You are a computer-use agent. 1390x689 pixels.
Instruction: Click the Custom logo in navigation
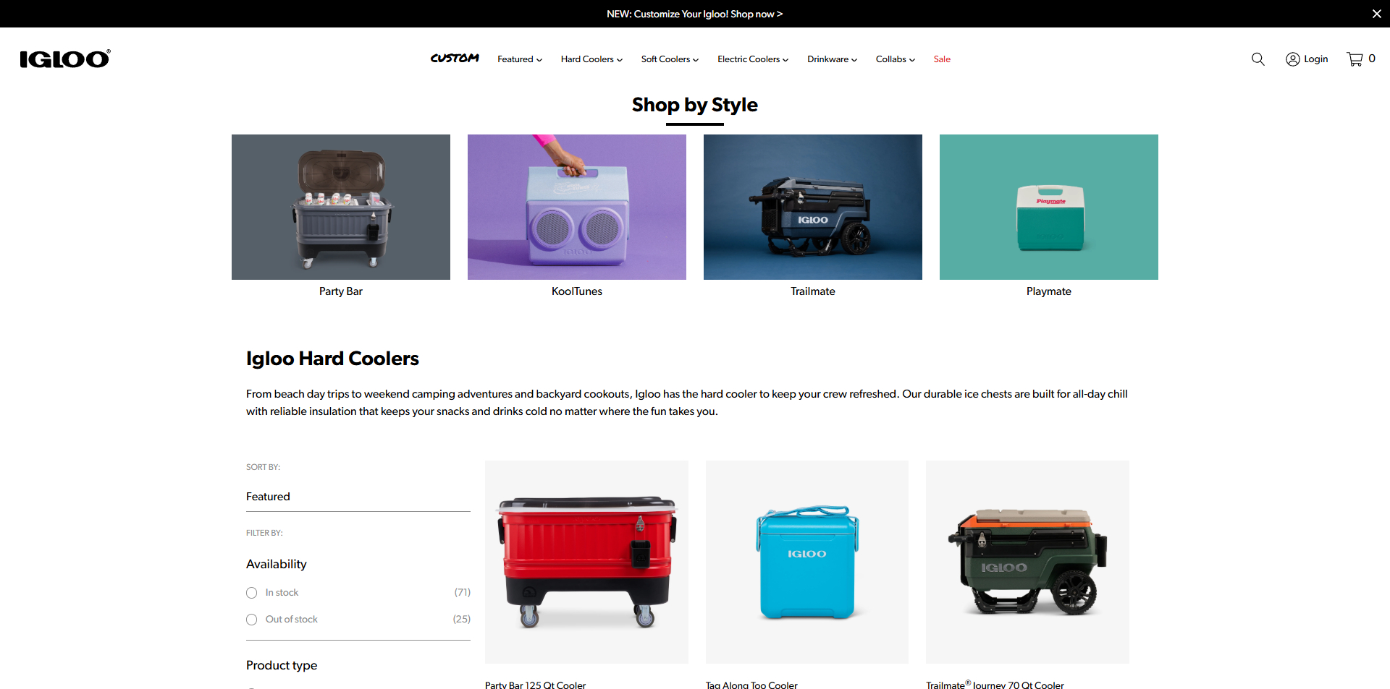pyautogui.click(x=455, y=59)
